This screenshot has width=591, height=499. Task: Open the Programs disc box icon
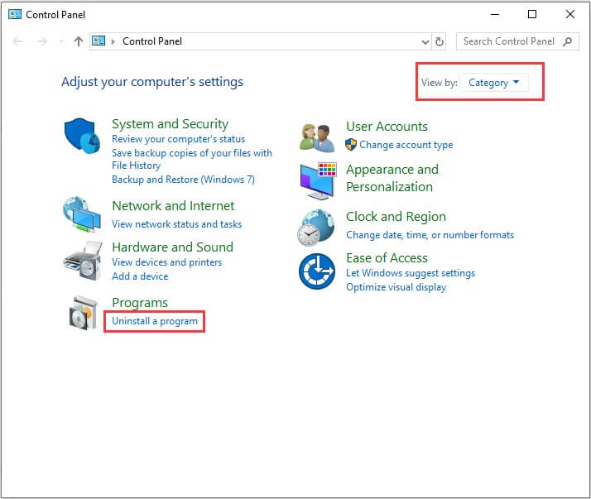(x=83, y=313)
